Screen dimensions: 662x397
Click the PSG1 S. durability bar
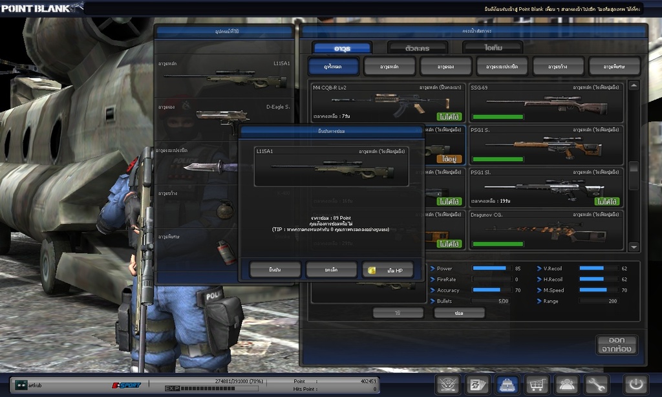click(498, 159)
